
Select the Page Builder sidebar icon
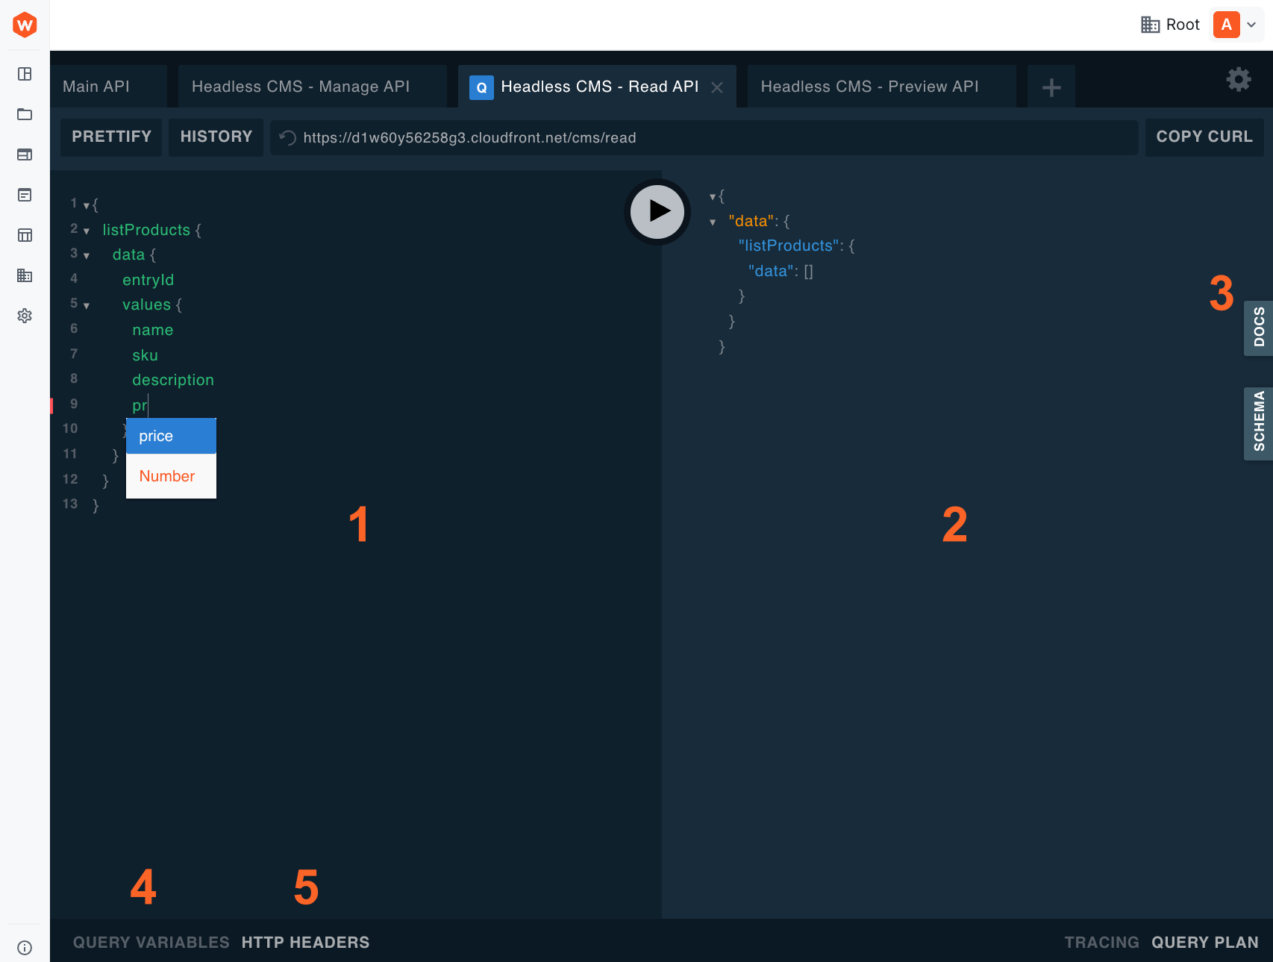tap(25, 154)
